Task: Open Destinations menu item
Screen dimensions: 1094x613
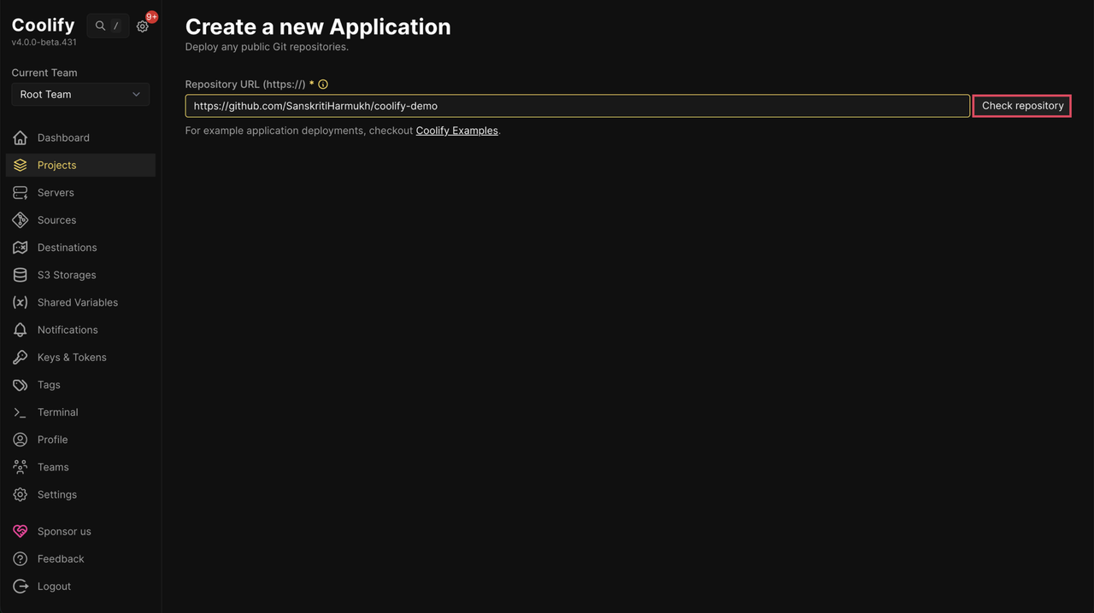Action: [80, 248]
